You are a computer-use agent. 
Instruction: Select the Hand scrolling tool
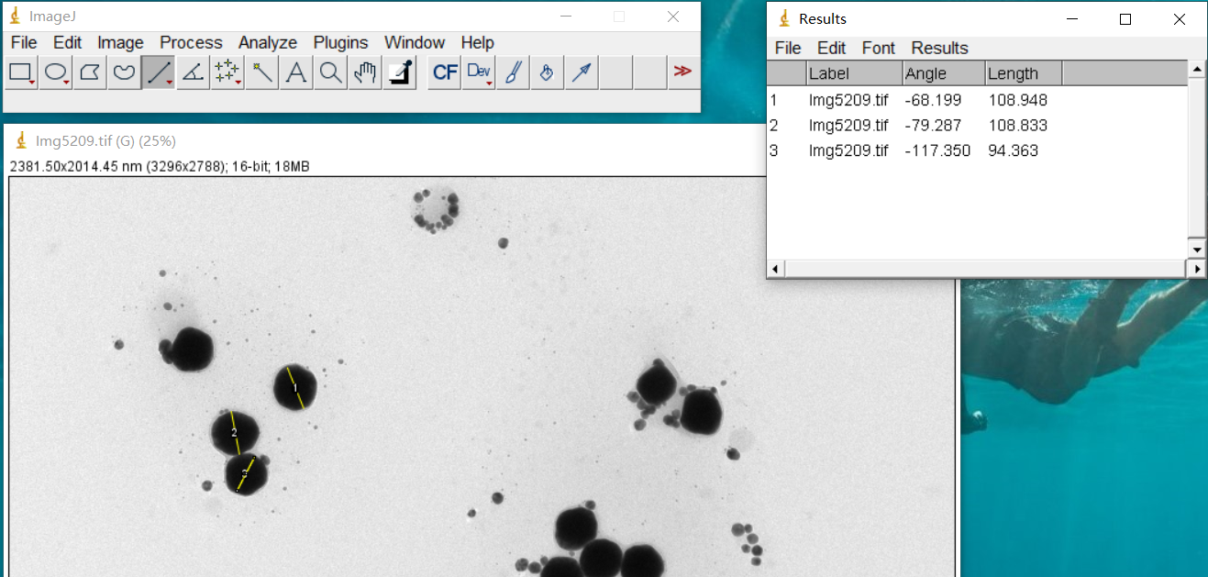[365, 72]
